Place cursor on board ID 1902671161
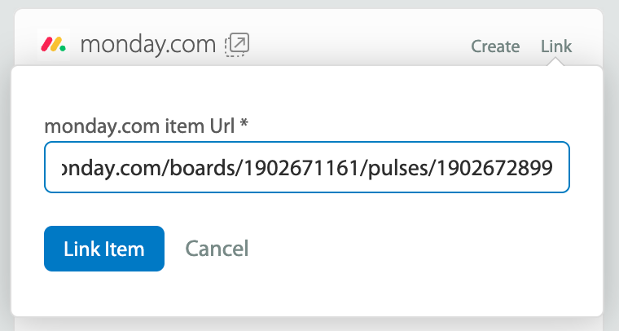 coord(301,168)
